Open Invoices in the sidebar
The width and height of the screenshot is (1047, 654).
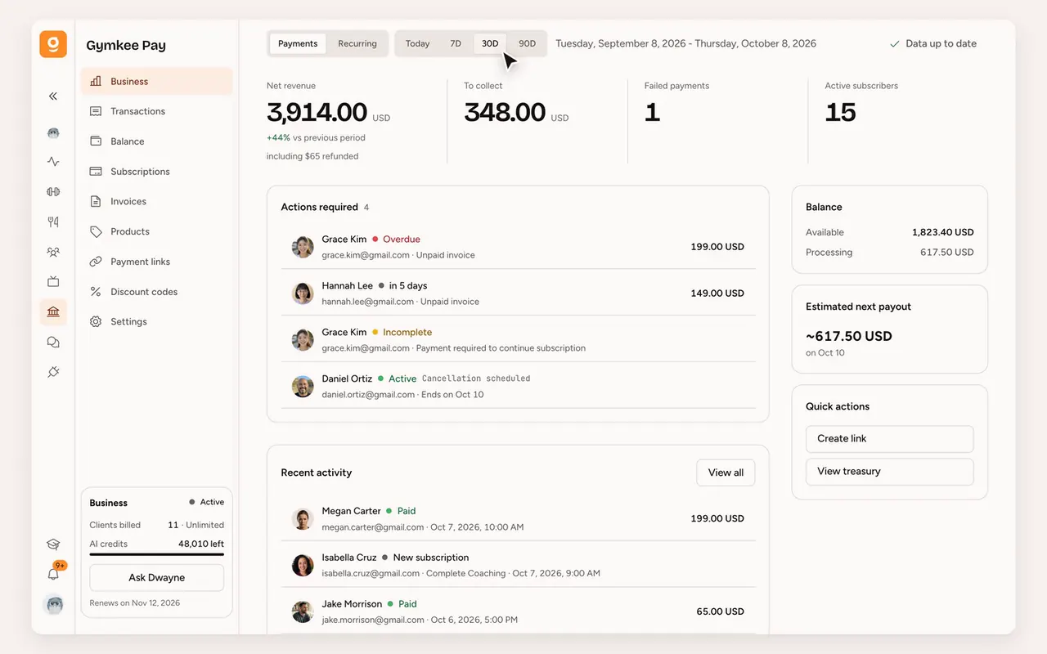[156, 202]
